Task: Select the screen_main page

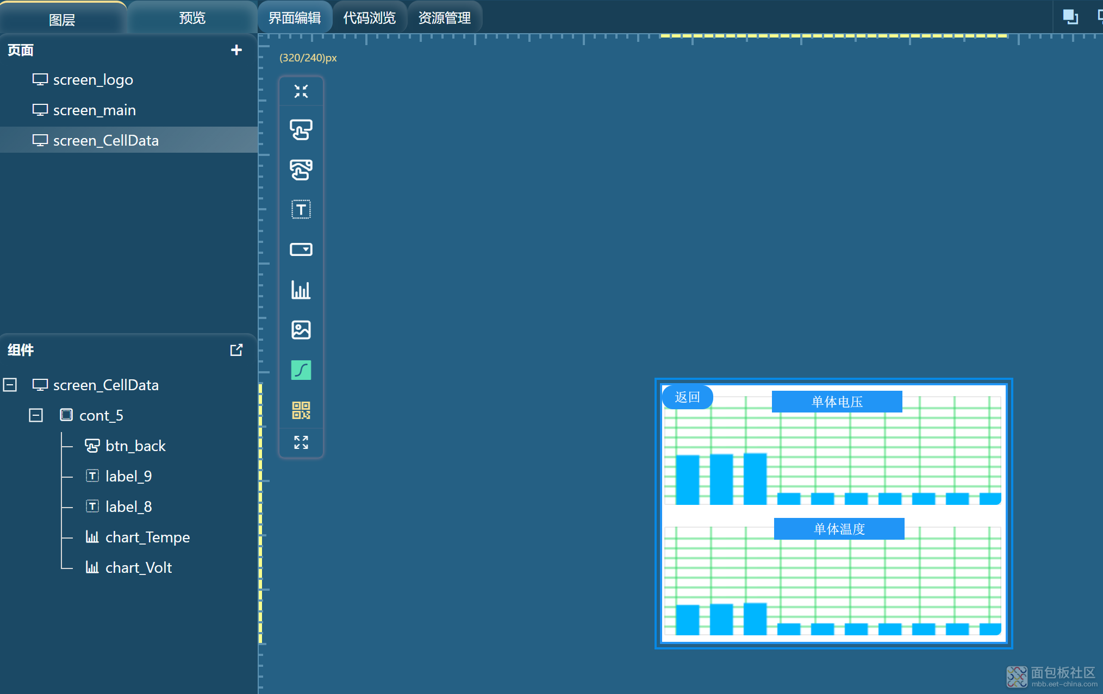Action: (129, 110)
